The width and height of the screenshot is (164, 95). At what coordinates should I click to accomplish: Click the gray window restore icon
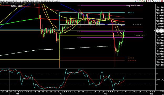point(160,1)
